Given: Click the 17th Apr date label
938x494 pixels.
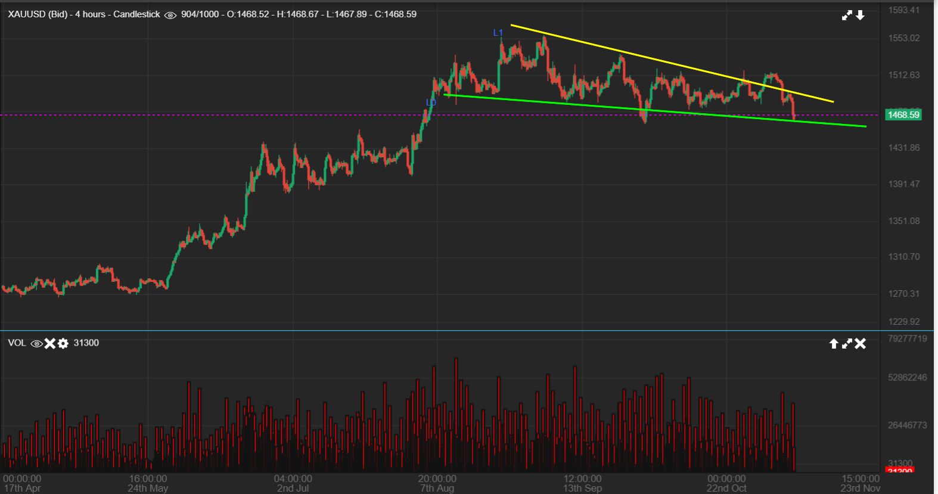Looking at the screenshot, I should (23, 488).
